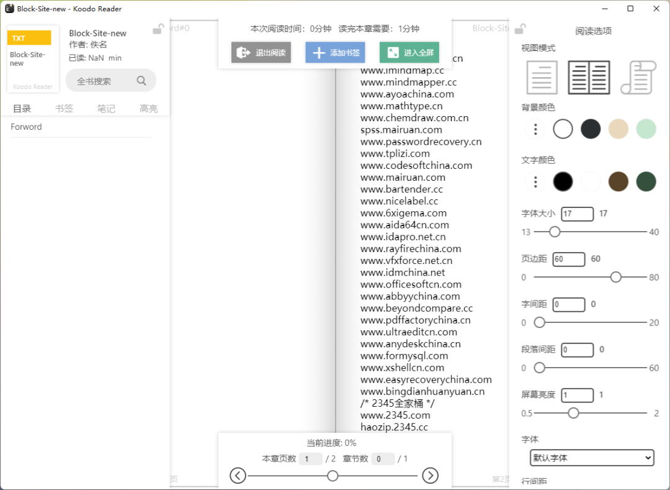Switch to the two-column view mode
Image resolution: width=670 pixels, height=490 pixels.
(x=588, y=77)
